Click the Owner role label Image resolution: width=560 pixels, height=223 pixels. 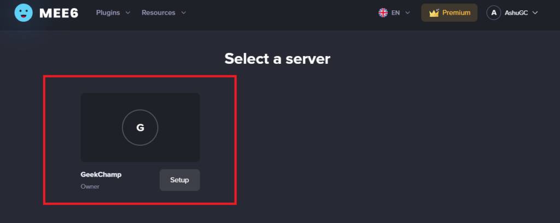point(90,186)
